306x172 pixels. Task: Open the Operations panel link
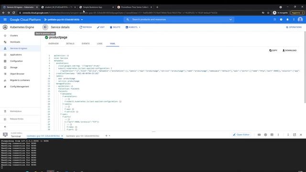tap(294, 27)
